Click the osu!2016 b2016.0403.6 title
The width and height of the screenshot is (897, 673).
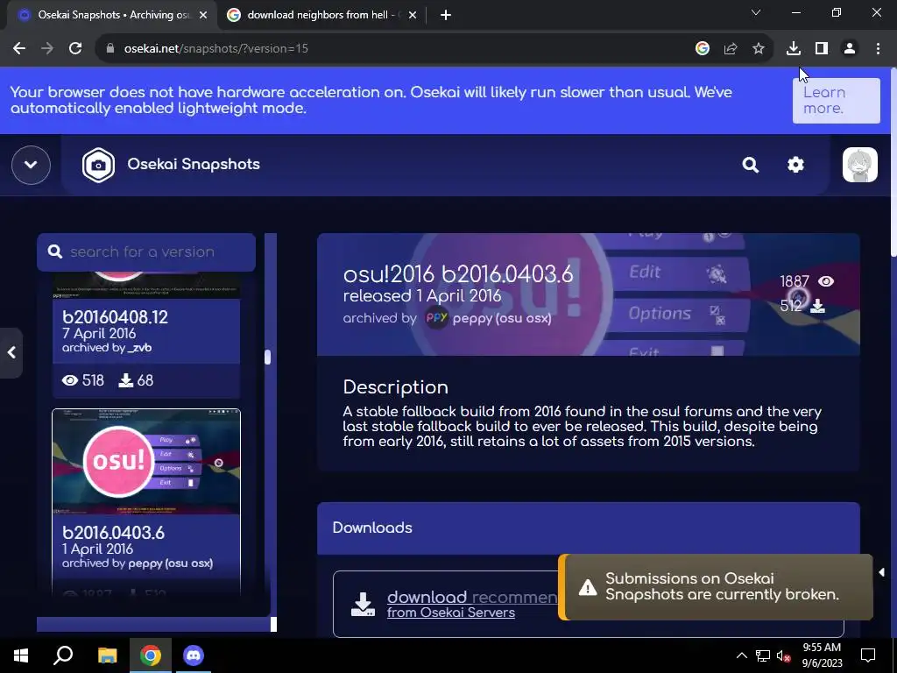[457, 274]
